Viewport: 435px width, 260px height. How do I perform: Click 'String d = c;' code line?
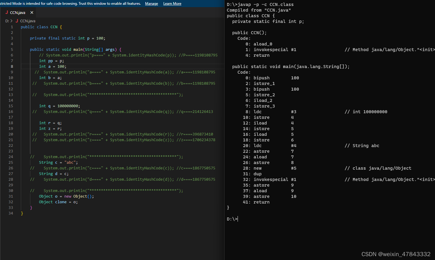54,174
